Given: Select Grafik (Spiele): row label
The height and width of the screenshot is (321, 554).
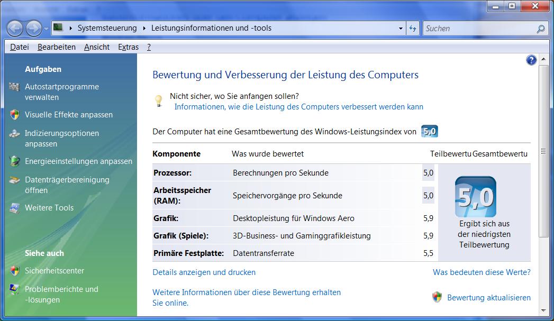Looking at the screenshot, I should [181, 235].
